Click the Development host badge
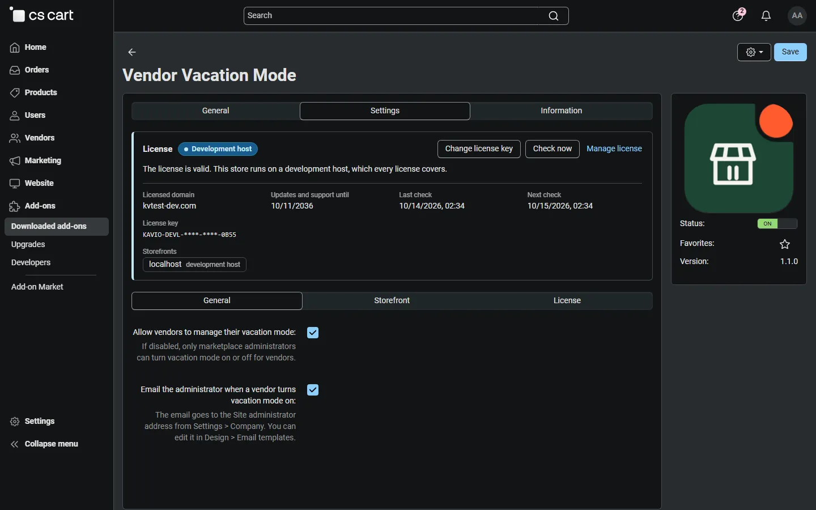 pyautogui.click(x=218, y=149)
